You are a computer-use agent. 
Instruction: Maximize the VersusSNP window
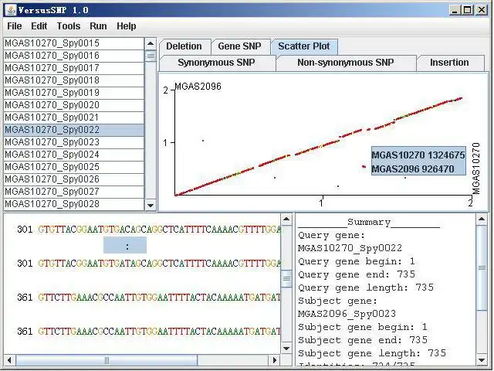click(x=468, y=10)
